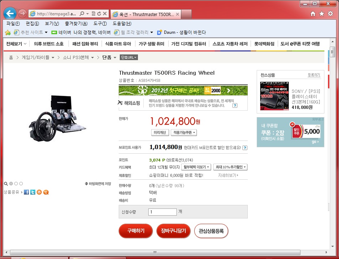Share product via Facebook icon
Viewport: 339px width, 259px height.
(26, 192)
